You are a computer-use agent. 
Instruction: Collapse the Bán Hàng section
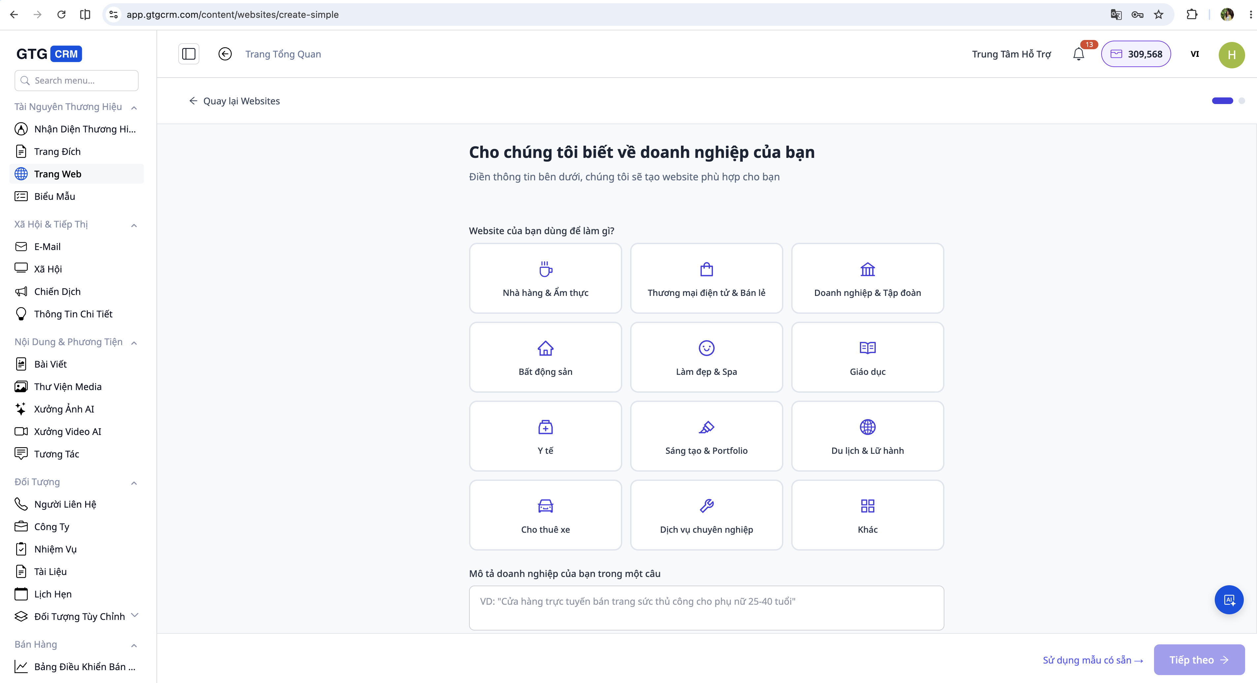pos(134,645)
